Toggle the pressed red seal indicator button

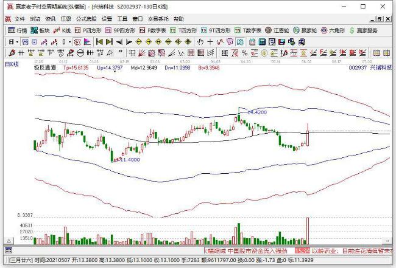(77, 42)
